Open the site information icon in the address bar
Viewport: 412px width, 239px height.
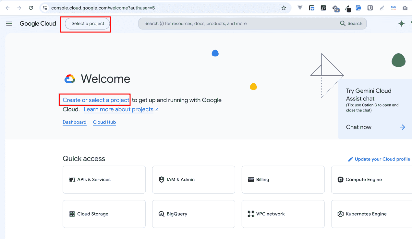point(45,8)
